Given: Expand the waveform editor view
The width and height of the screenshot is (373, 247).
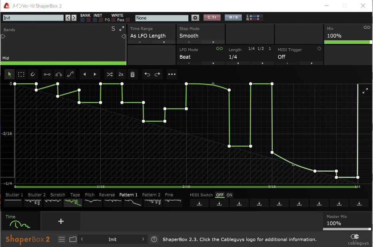Looking at the screenshot, I should tap(365, 91).
